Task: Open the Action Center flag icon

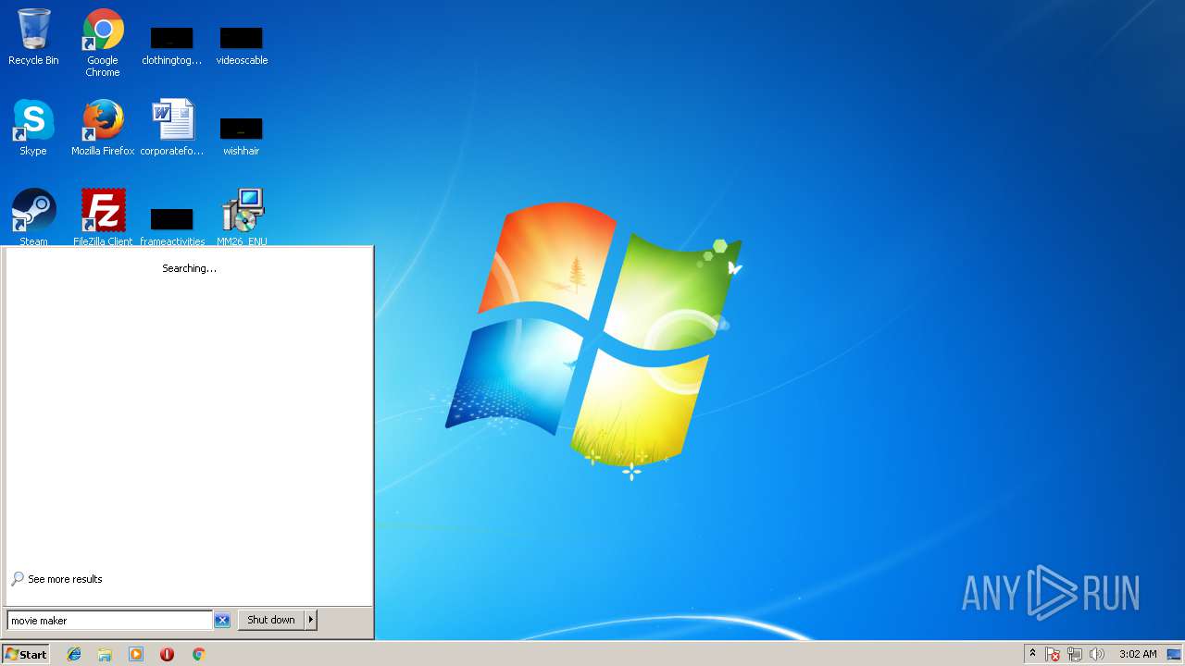Action: 1053,654
